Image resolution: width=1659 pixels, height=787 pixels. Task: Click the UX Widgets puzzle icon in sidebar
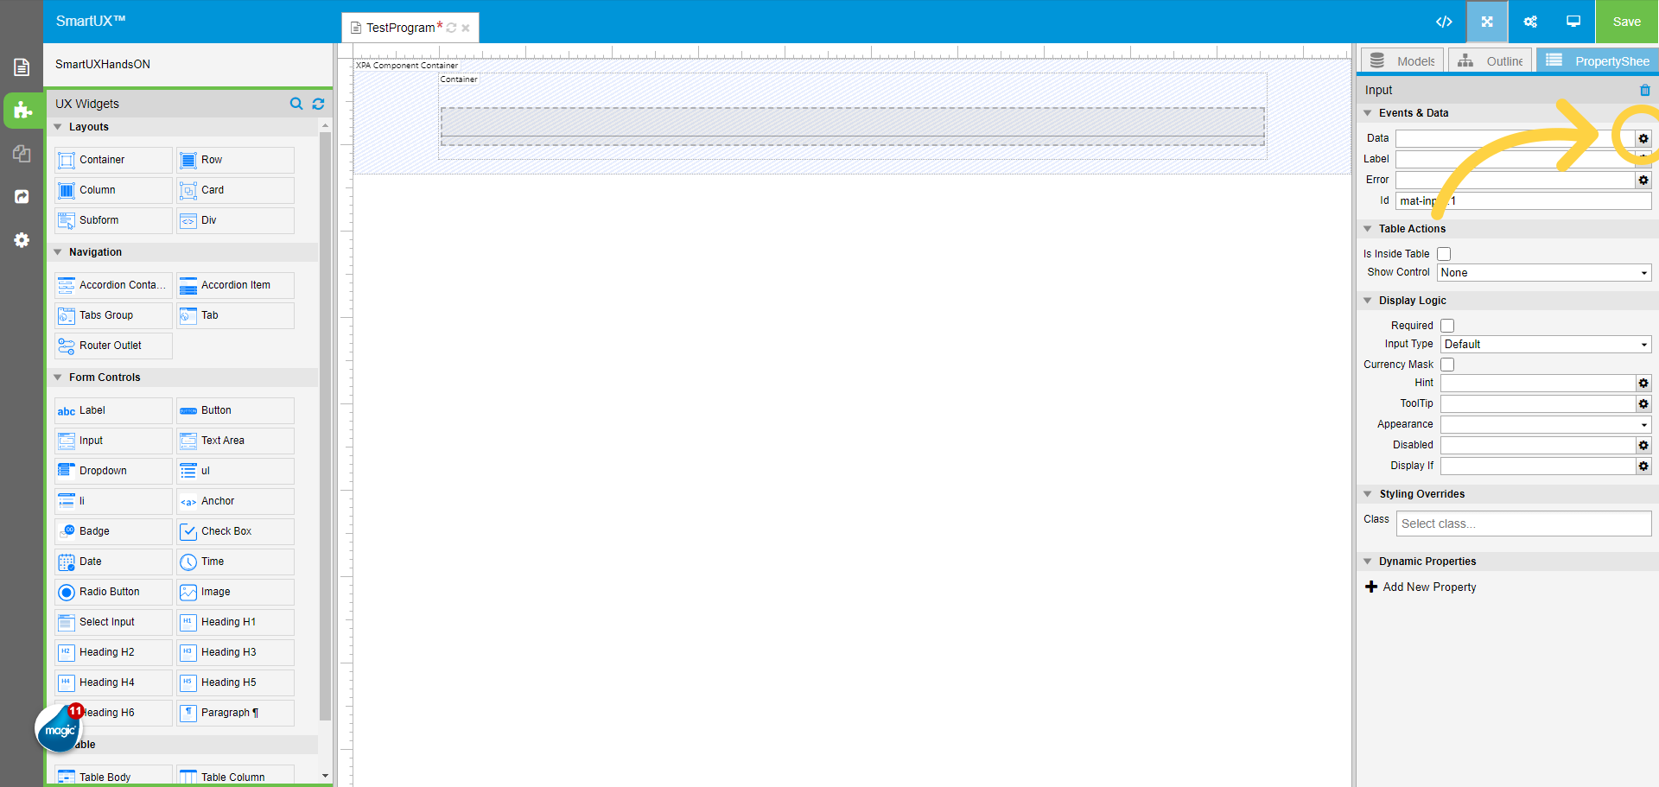[x=22, y=111]
